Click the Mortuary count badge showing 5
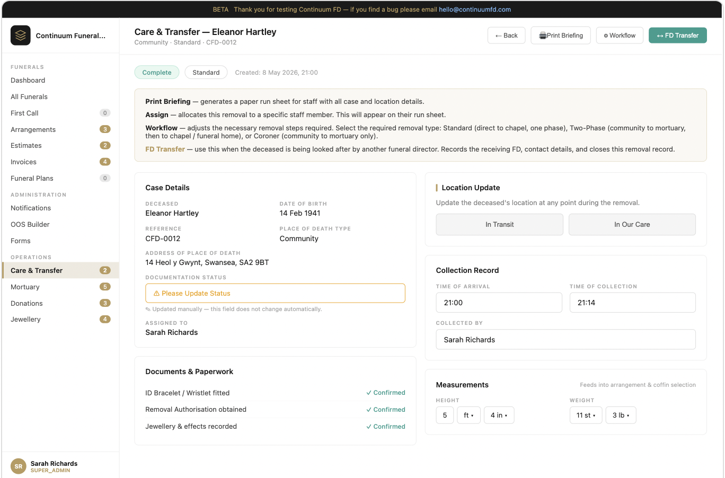This screenshot has width=725, height=478. [x=105, y=287]
